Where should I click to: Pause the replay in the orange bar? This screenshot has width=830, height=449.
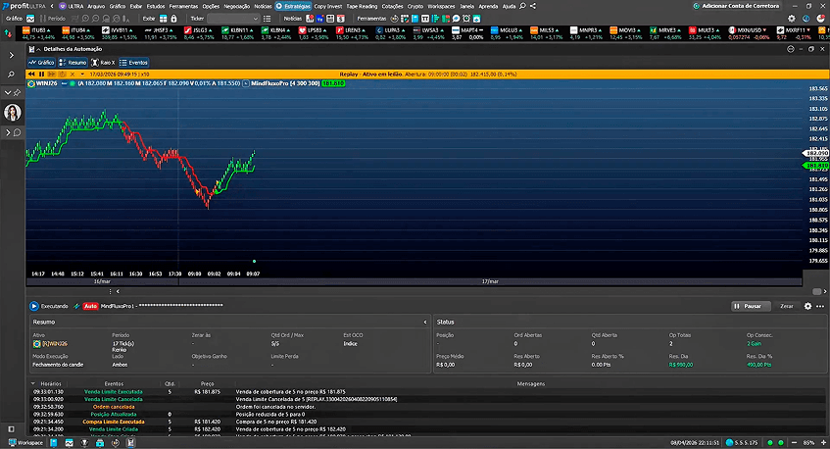tap(41, 75)
